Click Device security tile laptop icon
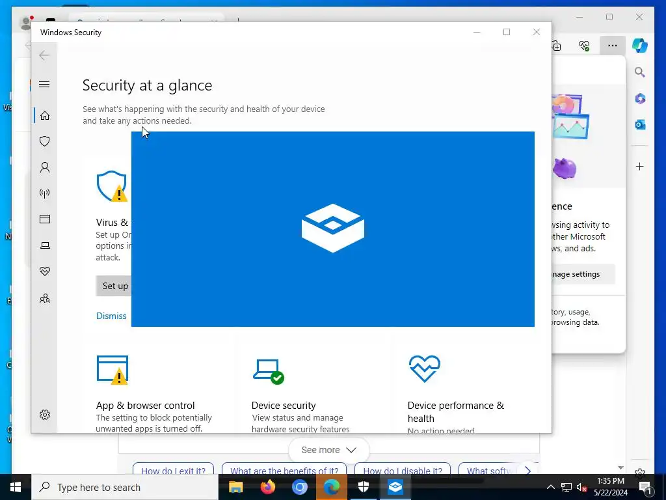Viewport: 666px width, 500px height. [x=269, y=371]
